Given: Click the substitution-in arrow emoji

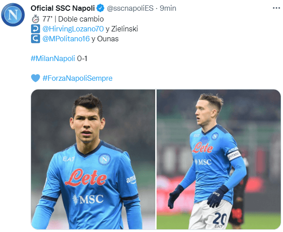Looking at the screenshot, I should (x=36, y=29).
